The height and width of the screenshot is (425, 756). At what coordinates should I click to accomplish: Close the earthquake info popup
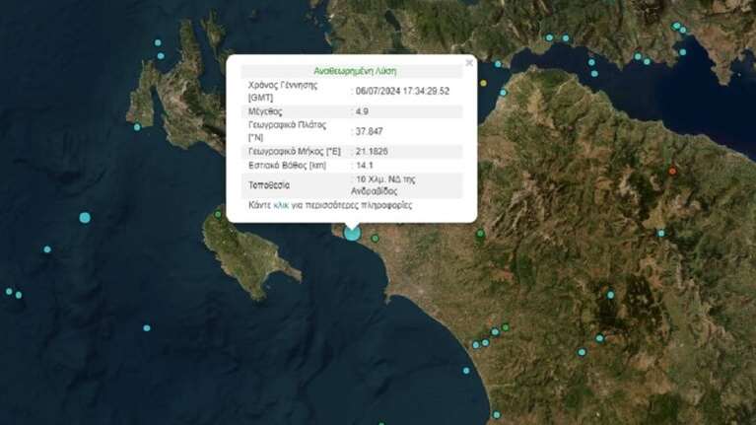click(x=469, y=62)
